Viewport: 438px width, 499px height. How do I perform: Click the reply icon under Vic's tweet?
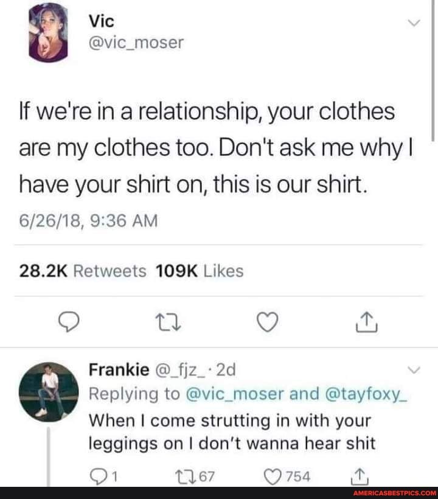click(x=69, y=323)
